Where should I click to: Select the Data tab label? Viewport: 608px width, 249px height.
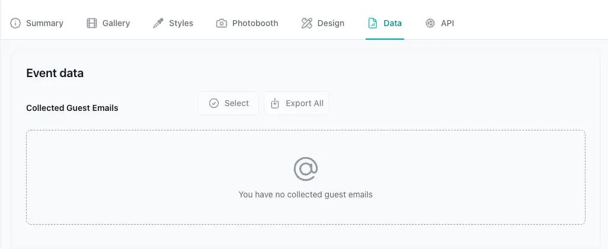(392, 23)
